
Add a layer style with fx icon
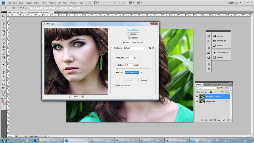point(206,120)
